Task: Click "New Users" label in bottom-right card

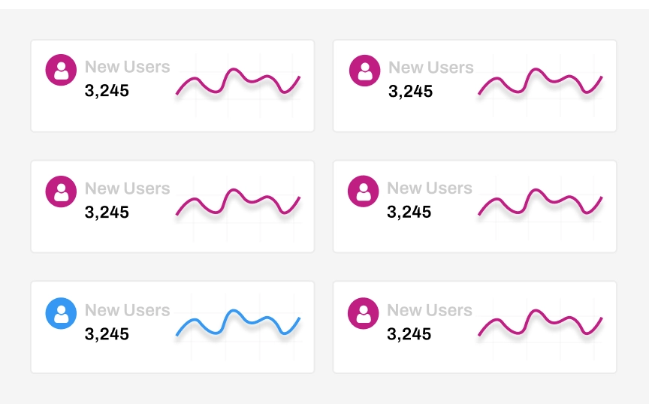Action: (x=430, y=310)
